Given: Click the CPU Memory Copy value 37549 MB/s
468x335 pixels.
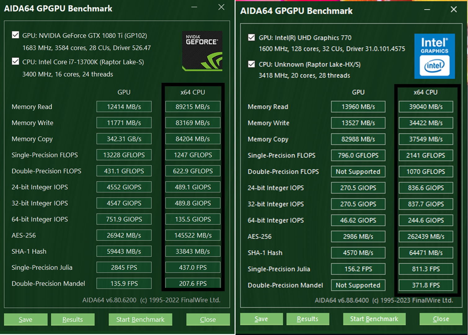Looking at the screenshot, I should [426, 139].
